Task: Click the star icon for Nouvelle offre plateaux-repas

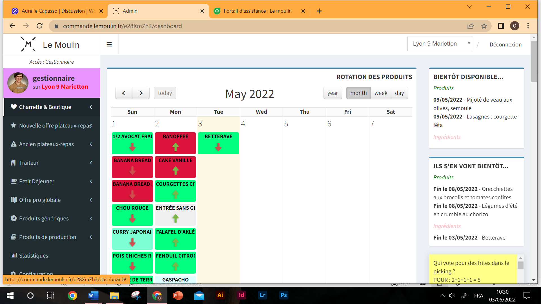Action: [x=13, y=126]
